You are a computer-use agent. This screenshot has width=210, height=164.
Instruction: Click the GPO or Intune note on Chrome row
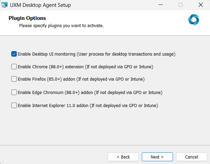tap(121, 67)
